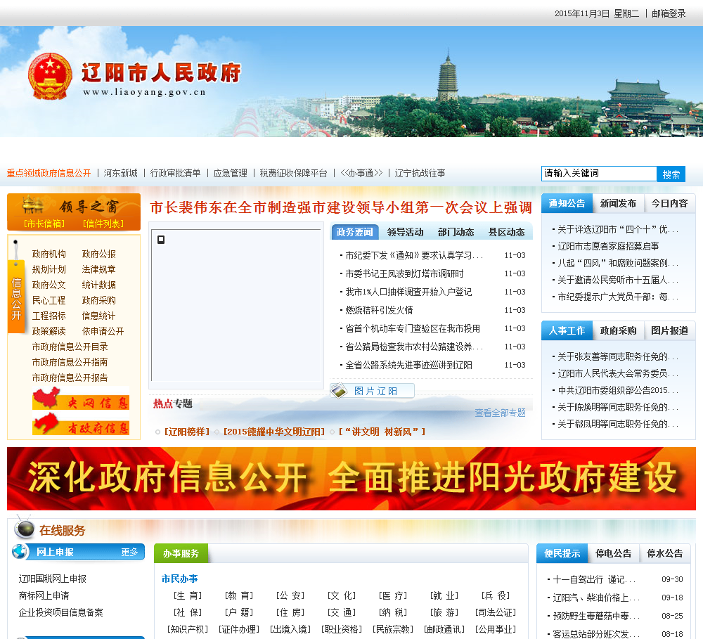The height and width of the screenshot is (639, 703).
Task: Open 商标网上申请 link
Action: pyautogui.click(x=44, y=595)
